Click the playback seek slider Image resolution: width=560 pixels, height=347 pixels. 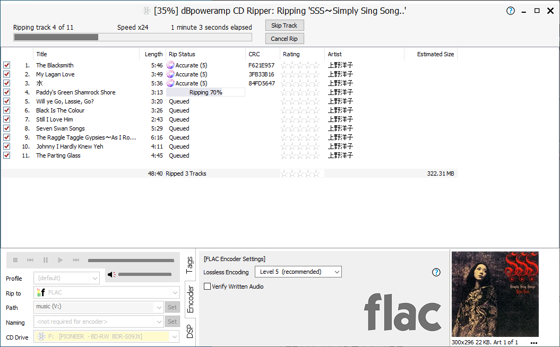[x=131, y=260]
